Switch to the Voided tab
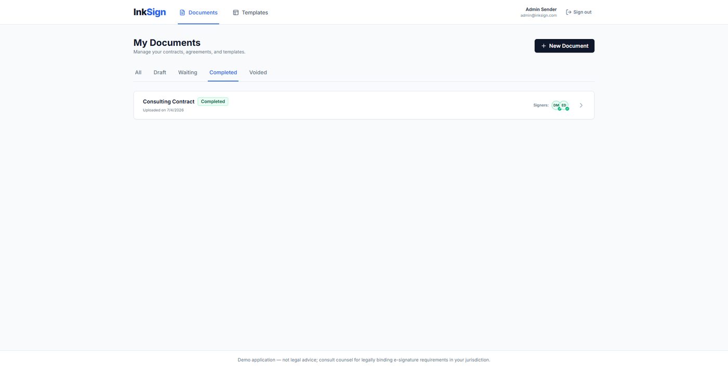728x369 pixels. tap(258, 73)
